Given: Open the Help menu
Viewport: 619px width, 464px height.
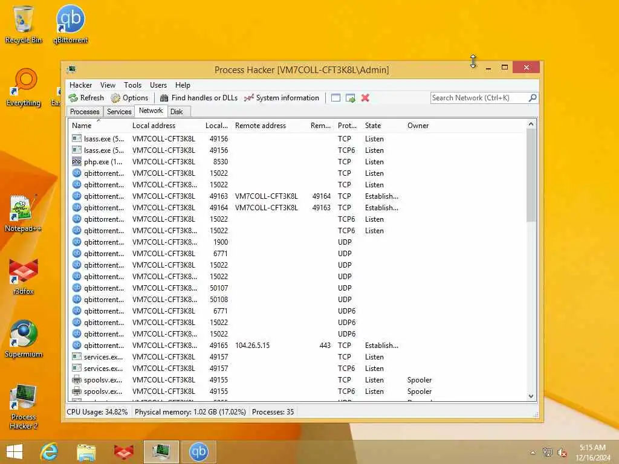Looking at the screenshot, I should point(183,85).
